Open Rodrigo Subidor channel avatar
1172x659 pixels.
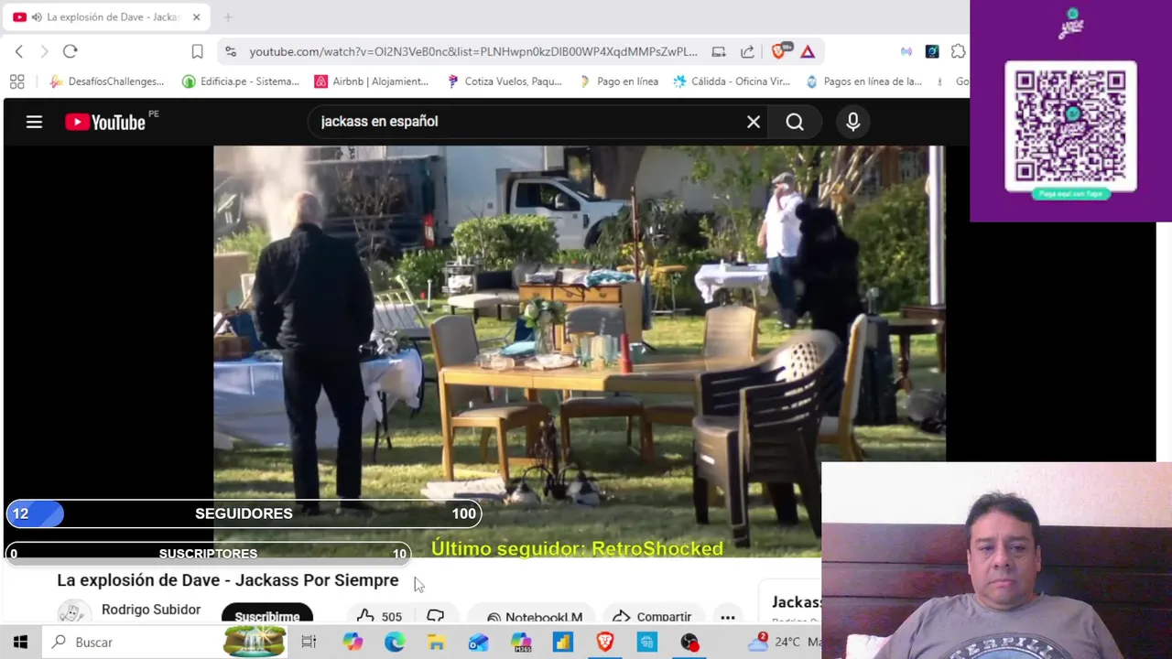[x=74, y=614]
